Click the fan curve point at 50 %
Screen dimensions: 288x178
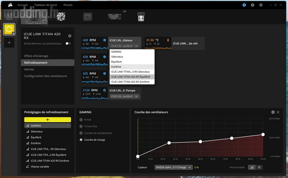click(200, 142)
